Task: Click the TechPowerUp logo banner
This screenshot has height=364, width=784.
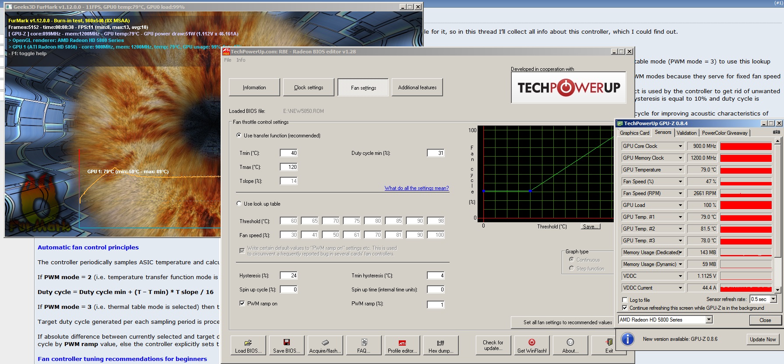Action: [569, 87]
